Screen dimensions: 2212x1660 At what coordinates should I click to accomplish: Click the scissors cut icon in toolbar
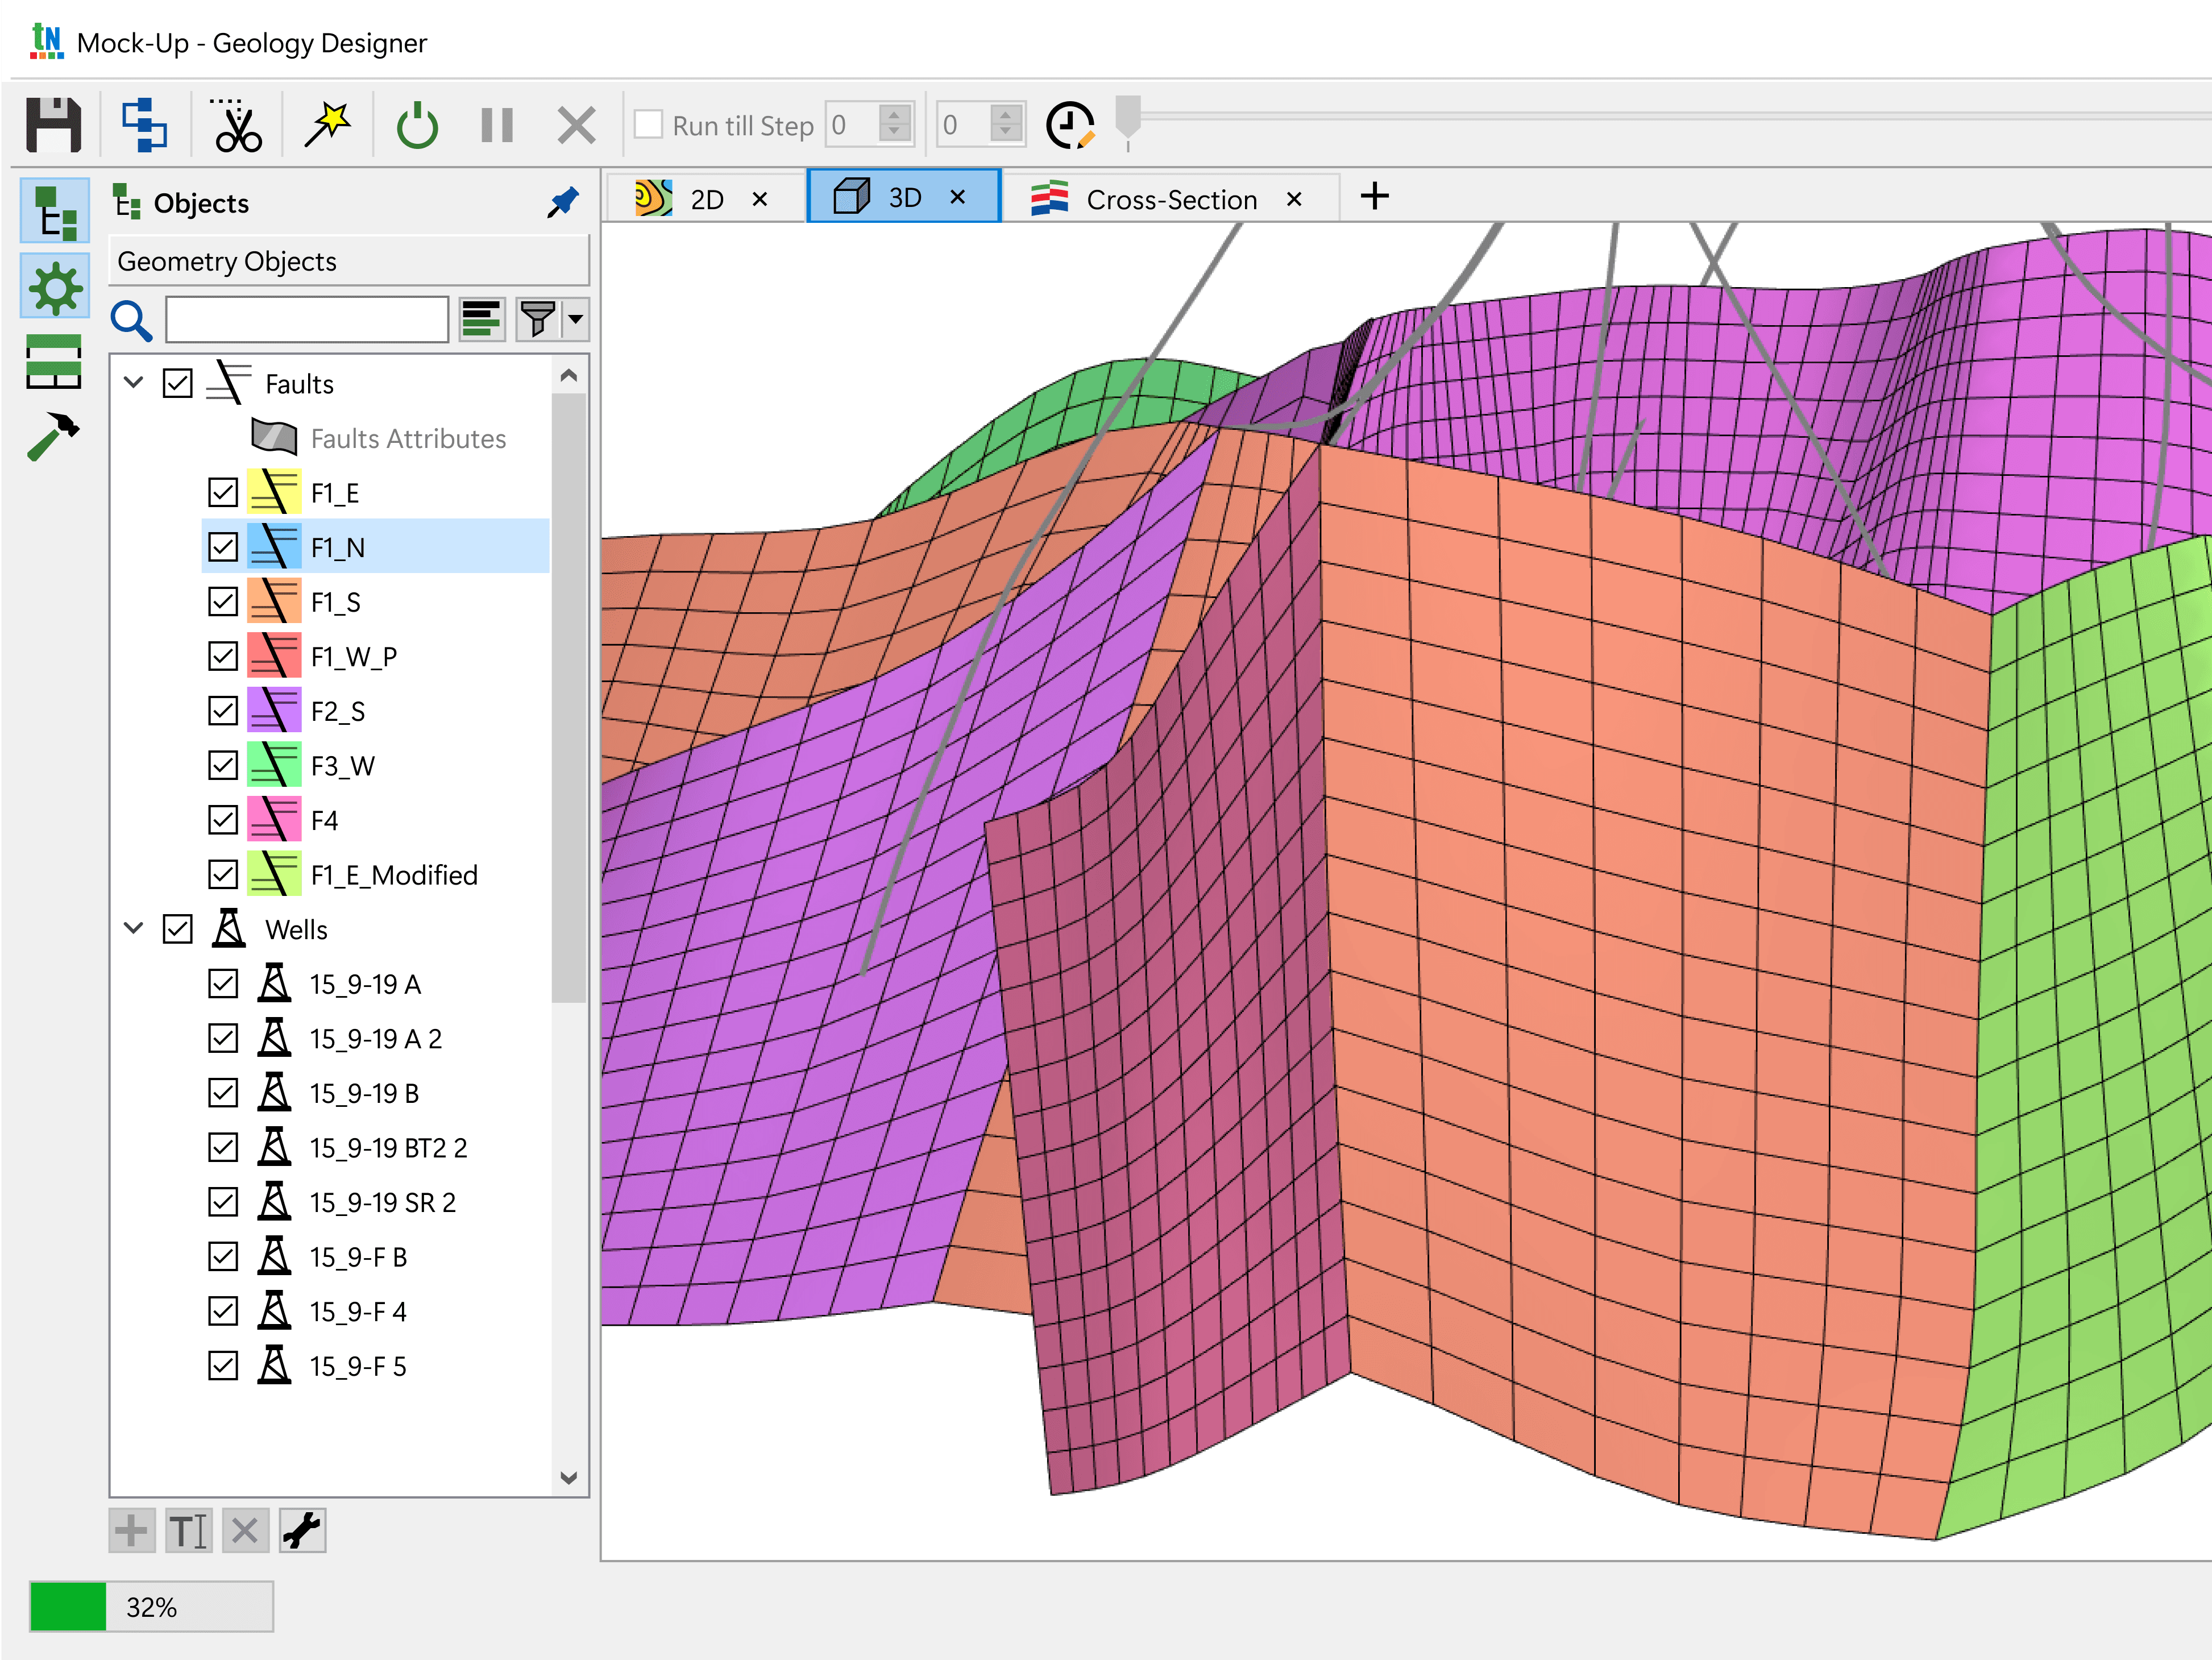coord(237,125)
